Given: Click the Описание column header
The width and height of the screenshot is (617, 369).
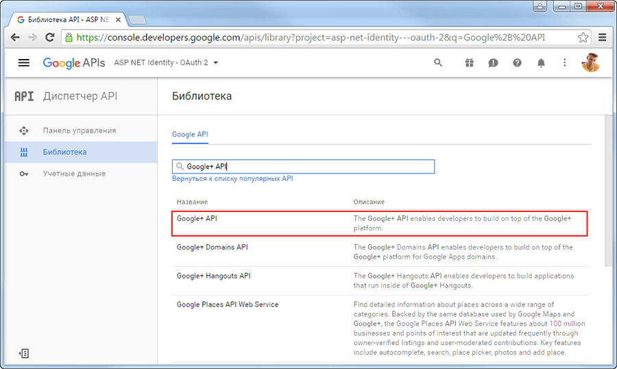Looking at the screenshot, I should tap(369, 202).
